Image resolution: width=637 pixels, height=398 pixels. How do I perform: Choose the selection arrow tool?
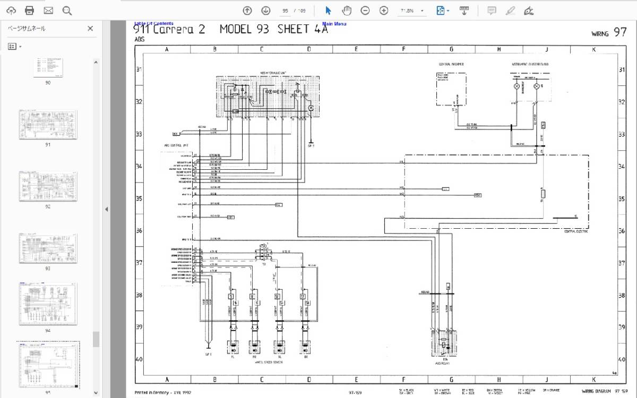(328, 11)
